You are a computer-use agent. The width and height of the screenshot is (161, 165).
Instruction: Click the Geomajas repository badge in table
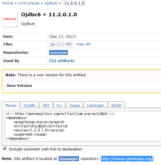[x=58, y=53]
